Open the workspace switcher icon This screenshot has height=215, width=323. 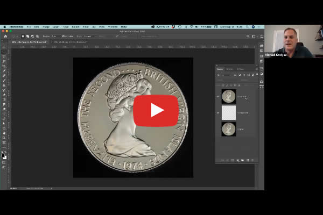click(x=254, y=36)
